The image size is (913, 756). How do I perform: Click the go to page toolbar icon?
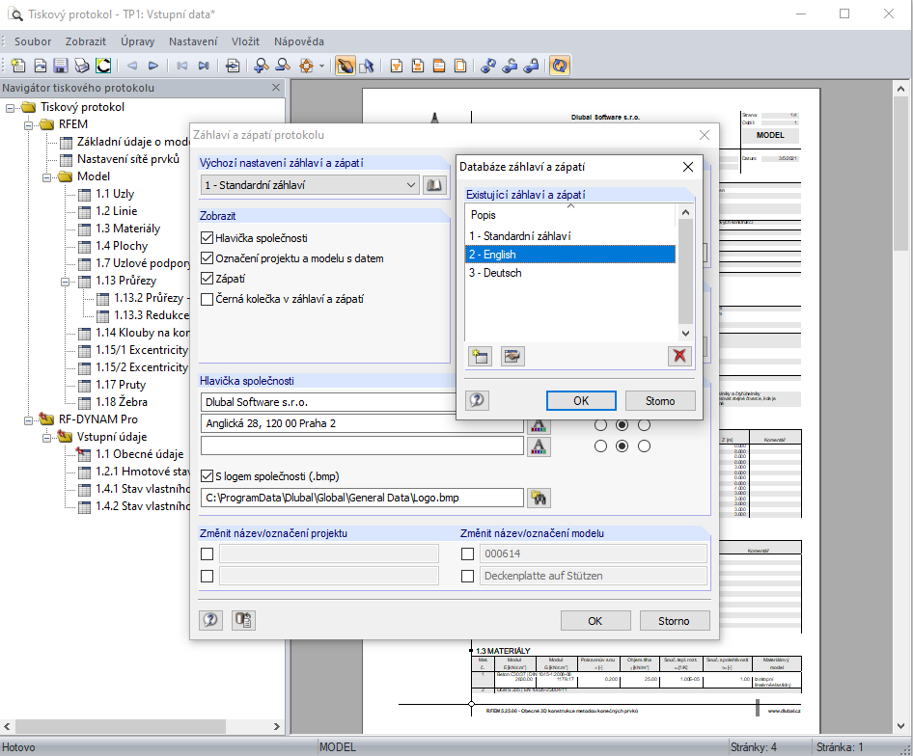[233, 66]
